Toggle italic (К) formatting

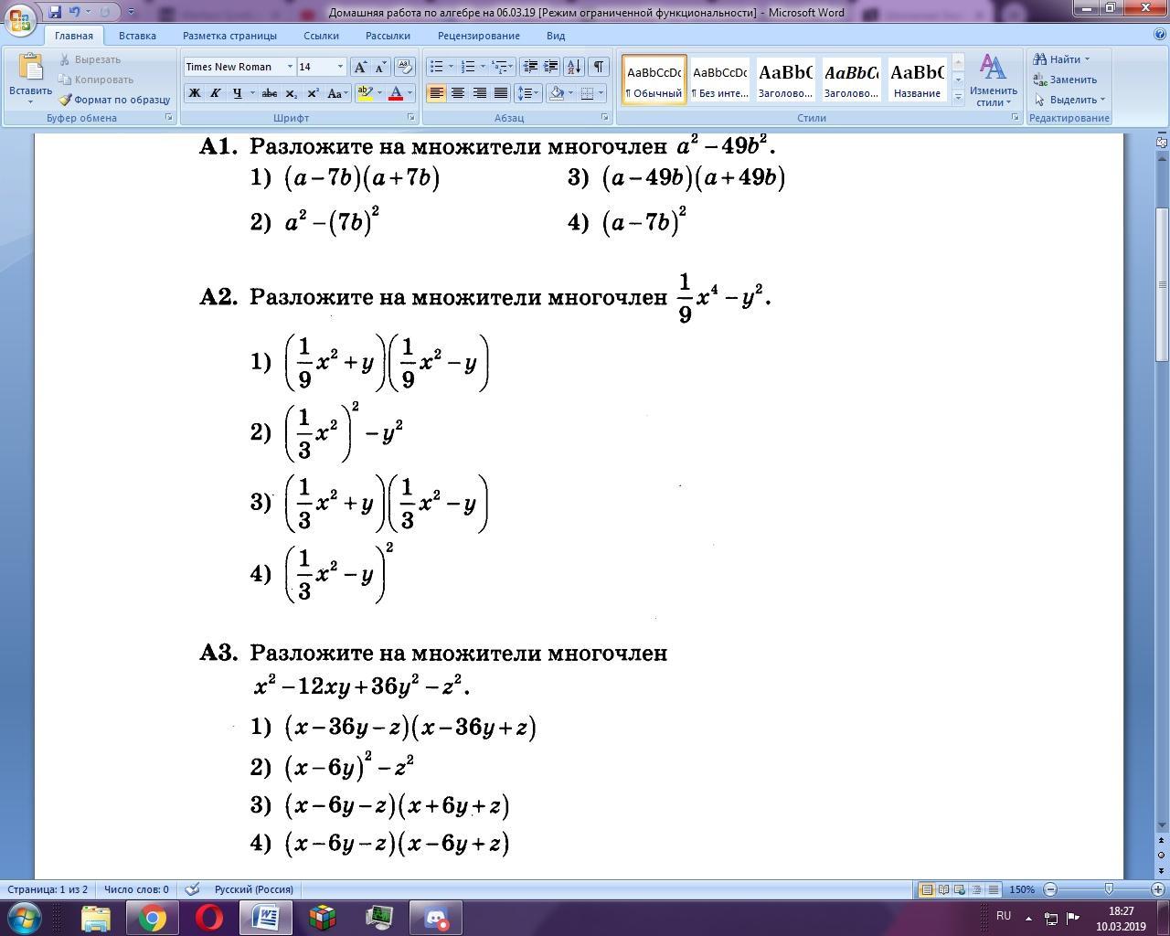(x=216, y=93)
